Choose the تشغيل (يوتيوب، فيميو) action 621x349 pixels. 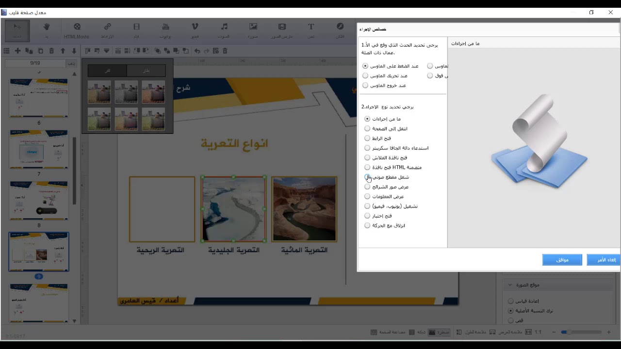[x=391, y=206]
